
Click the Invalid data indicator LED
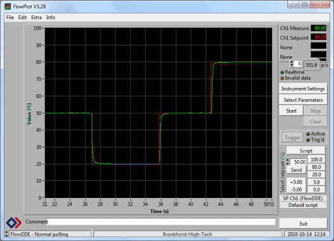pos(282,78)
